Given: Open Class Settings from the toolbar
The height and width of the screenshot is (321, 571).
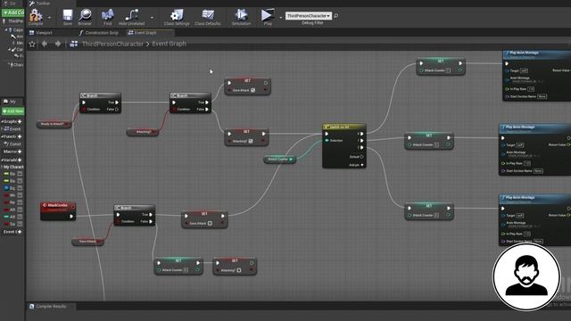Looking at the screenshot, I should pos(177,16).
